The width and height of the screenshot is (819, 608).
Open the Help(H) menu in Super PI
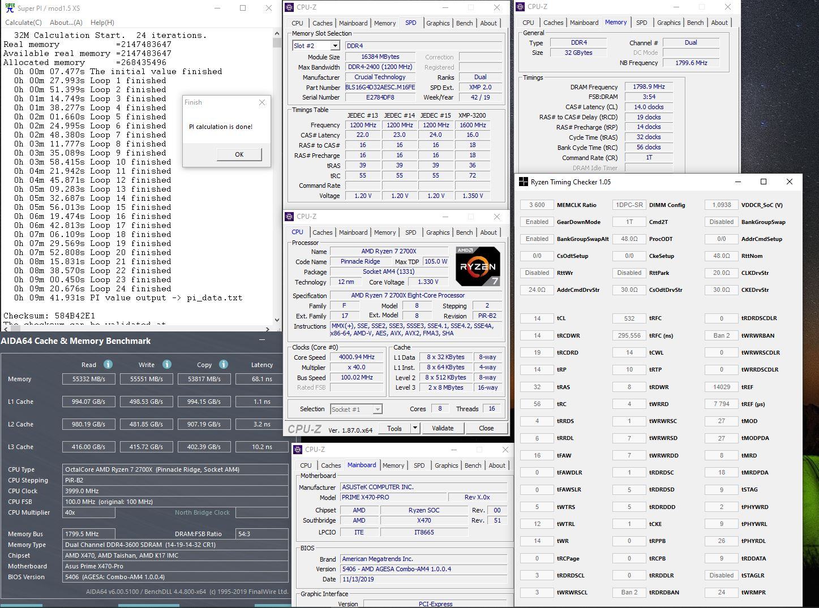[x=102, y=23]
